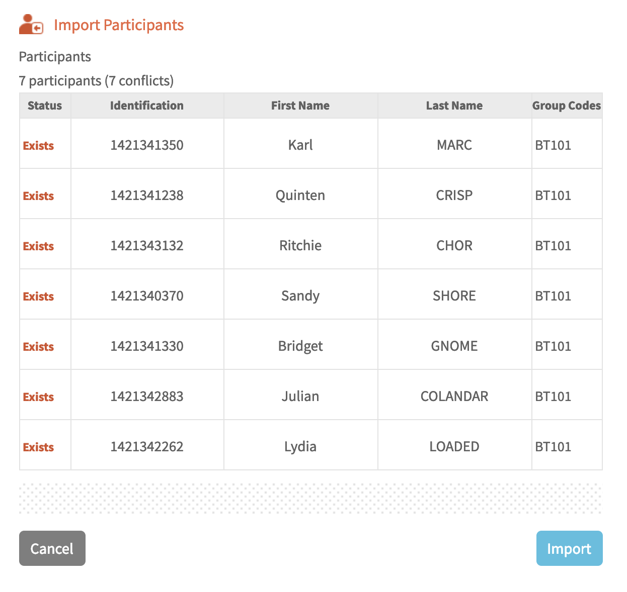Screen dimensions: 627x592
Task: Click the Import Participants user icon
Action: point(31,25)
